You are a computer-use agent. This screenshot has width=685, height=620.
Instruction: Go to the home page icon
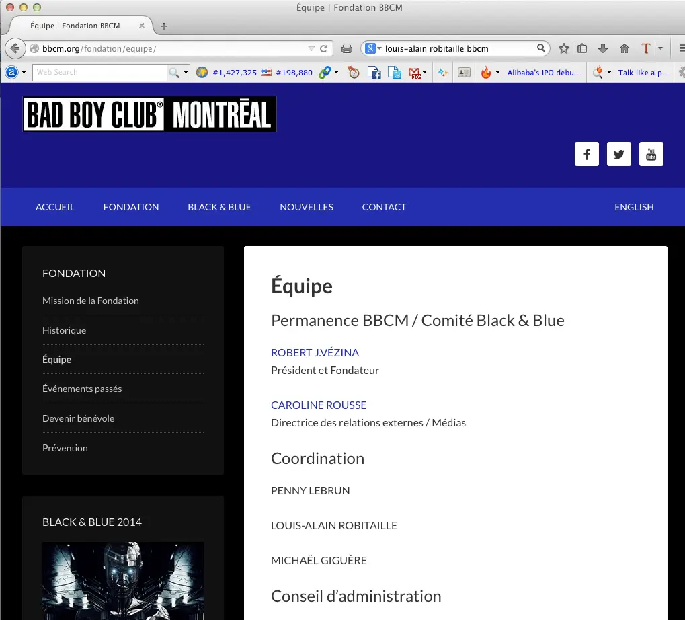click(x=624, y=48)
